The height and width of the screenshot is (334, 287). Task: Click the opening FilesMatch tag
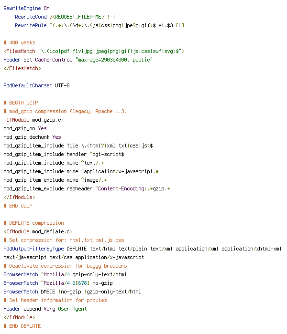click(x=94, y=51)
